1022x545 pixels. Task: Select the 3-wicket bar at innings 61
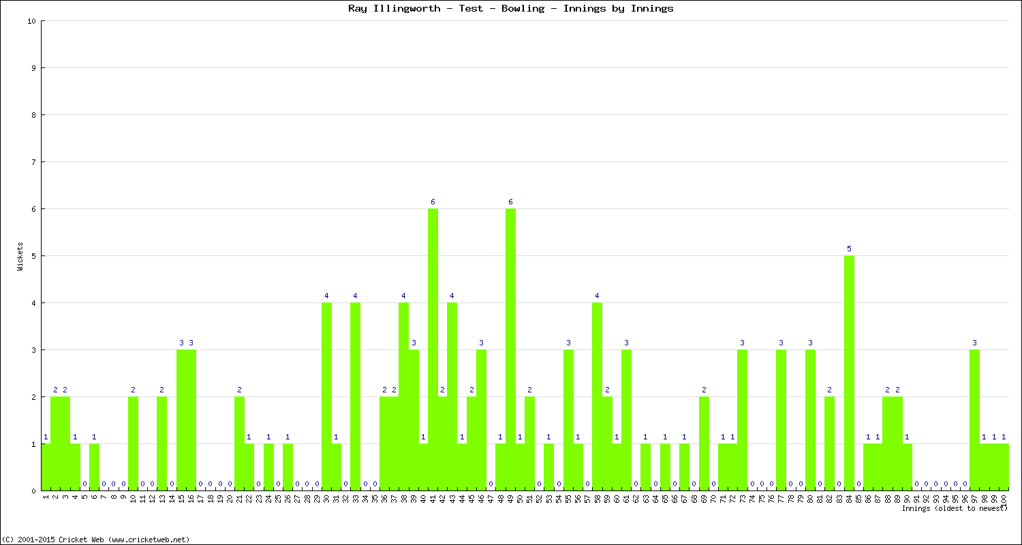coord(626,420)
